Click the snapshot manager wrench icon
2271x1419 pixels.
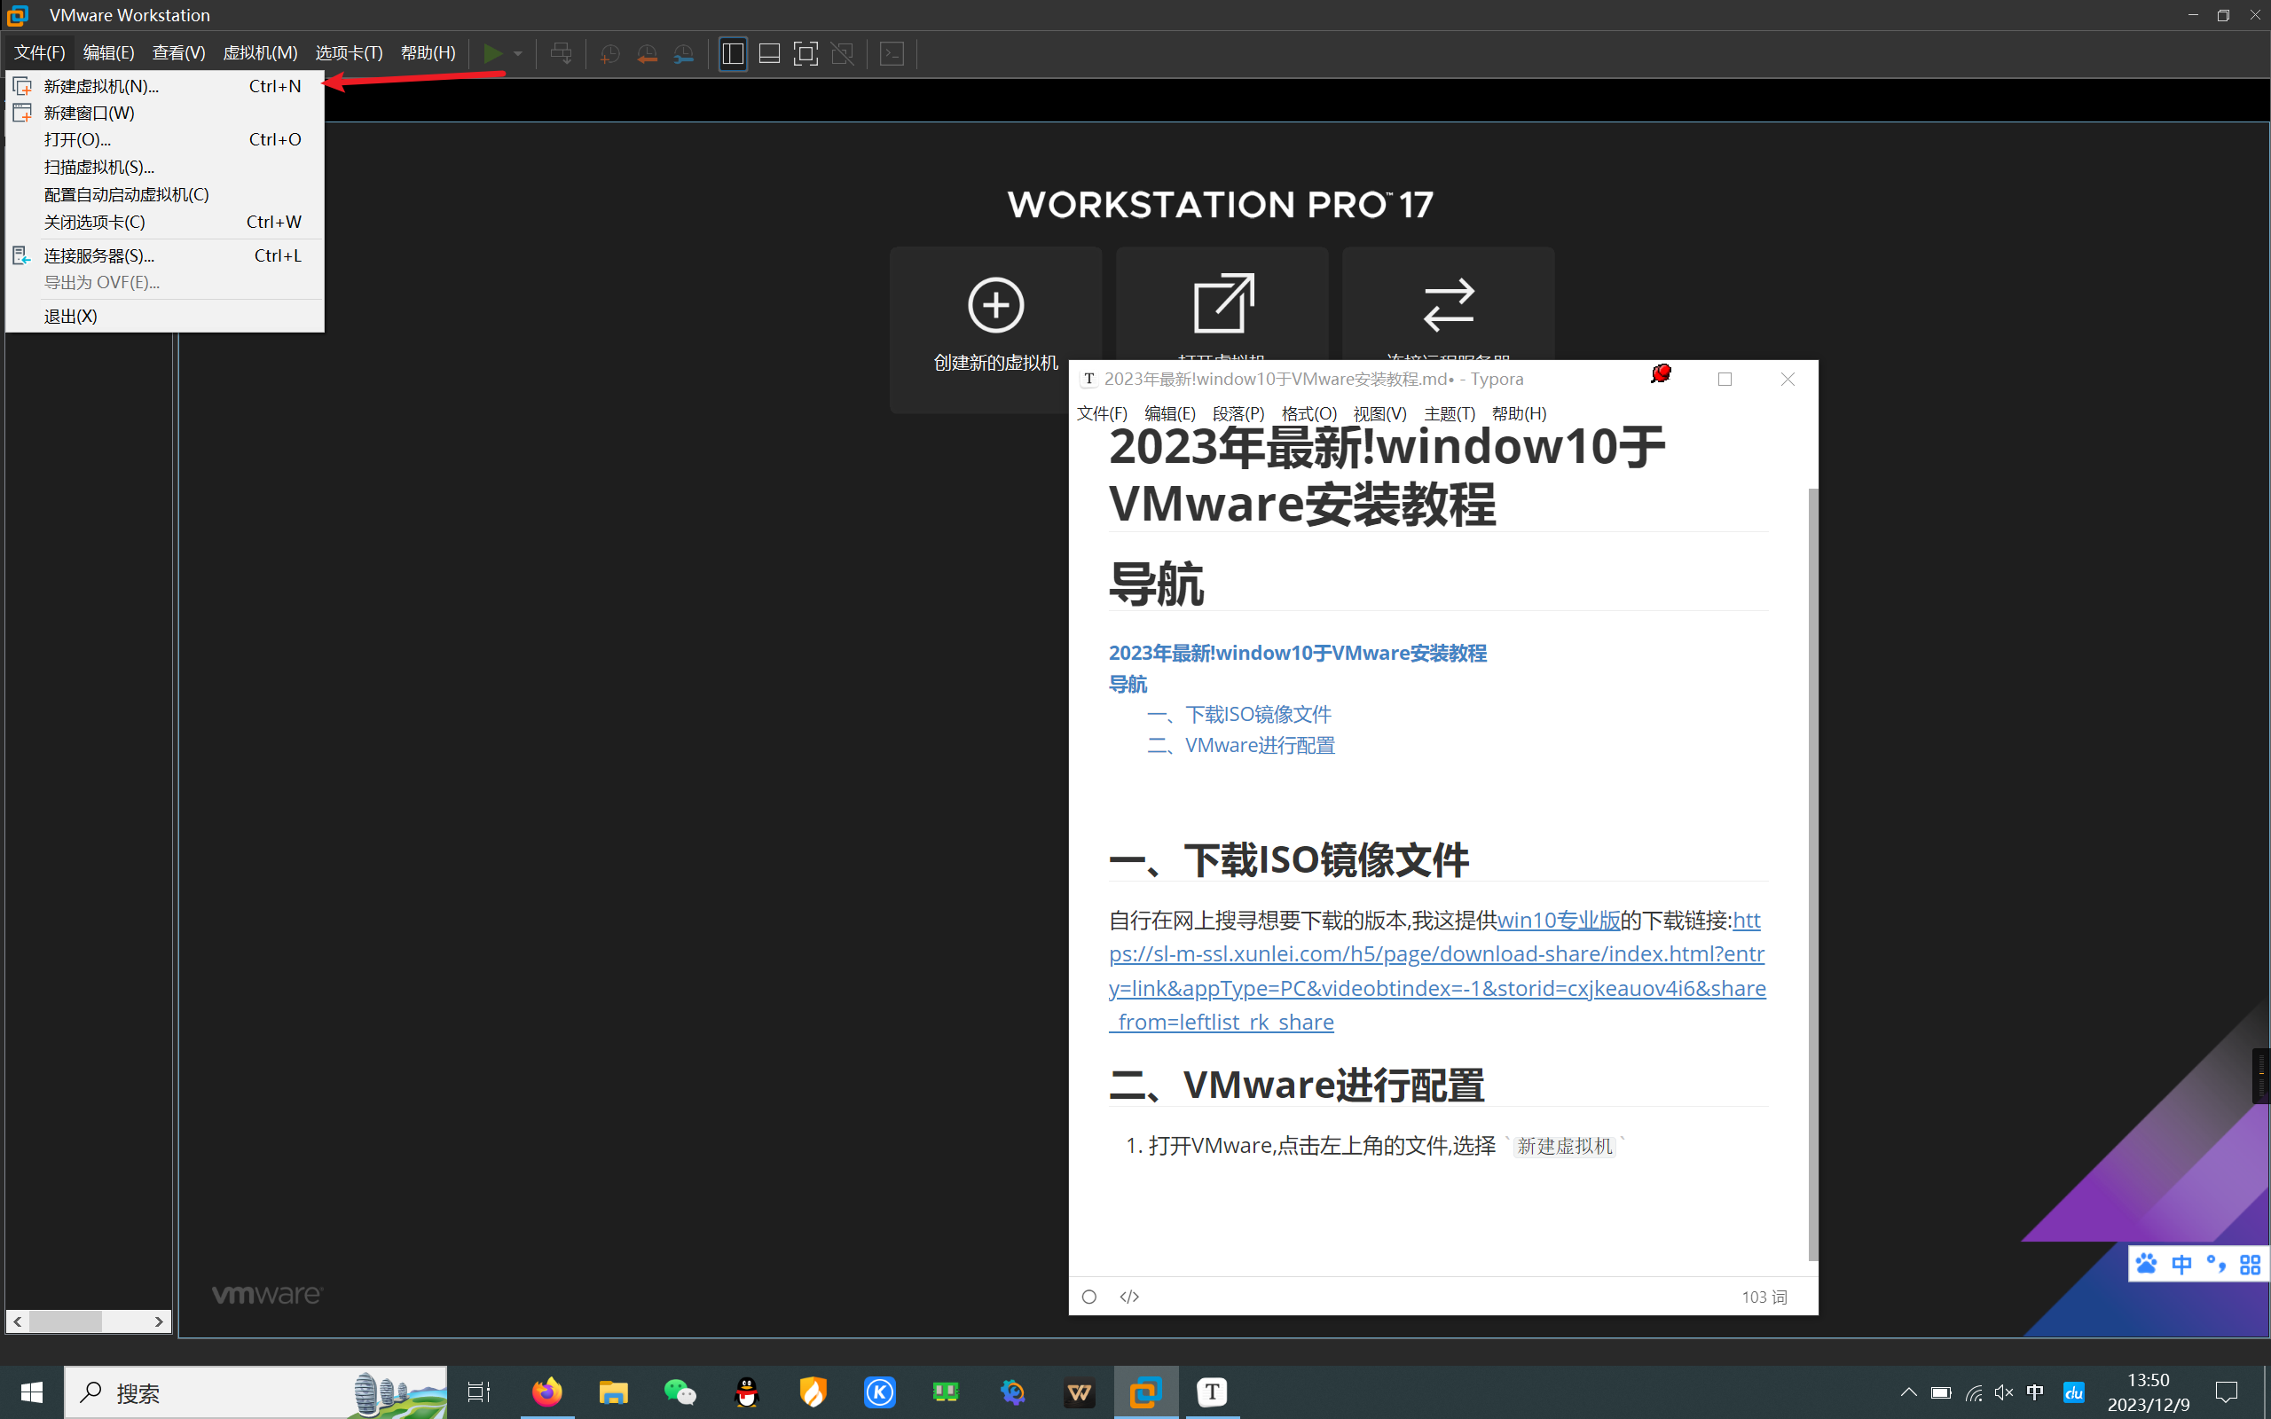click(x=684, y=53)
